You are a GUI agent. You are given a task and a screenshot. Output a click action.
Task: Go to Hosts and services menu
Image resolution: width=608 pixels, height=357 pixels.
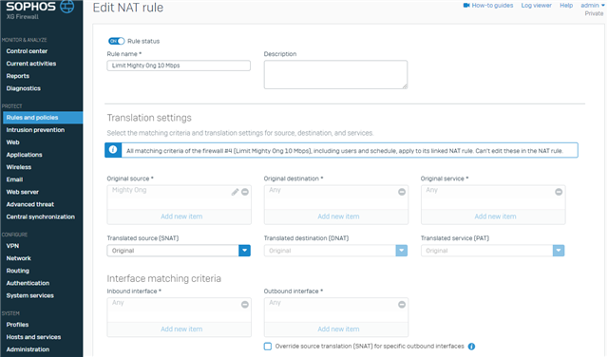[x=33, y=337]
